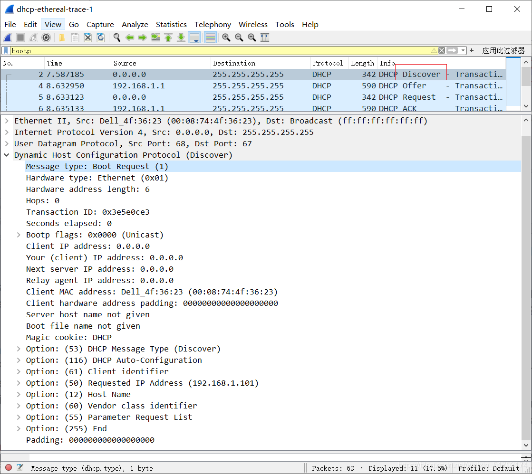Viewport: 532px width, 474px height.
Task: Expand Option 50 Requested IP Address
Action: coord(19,383)
